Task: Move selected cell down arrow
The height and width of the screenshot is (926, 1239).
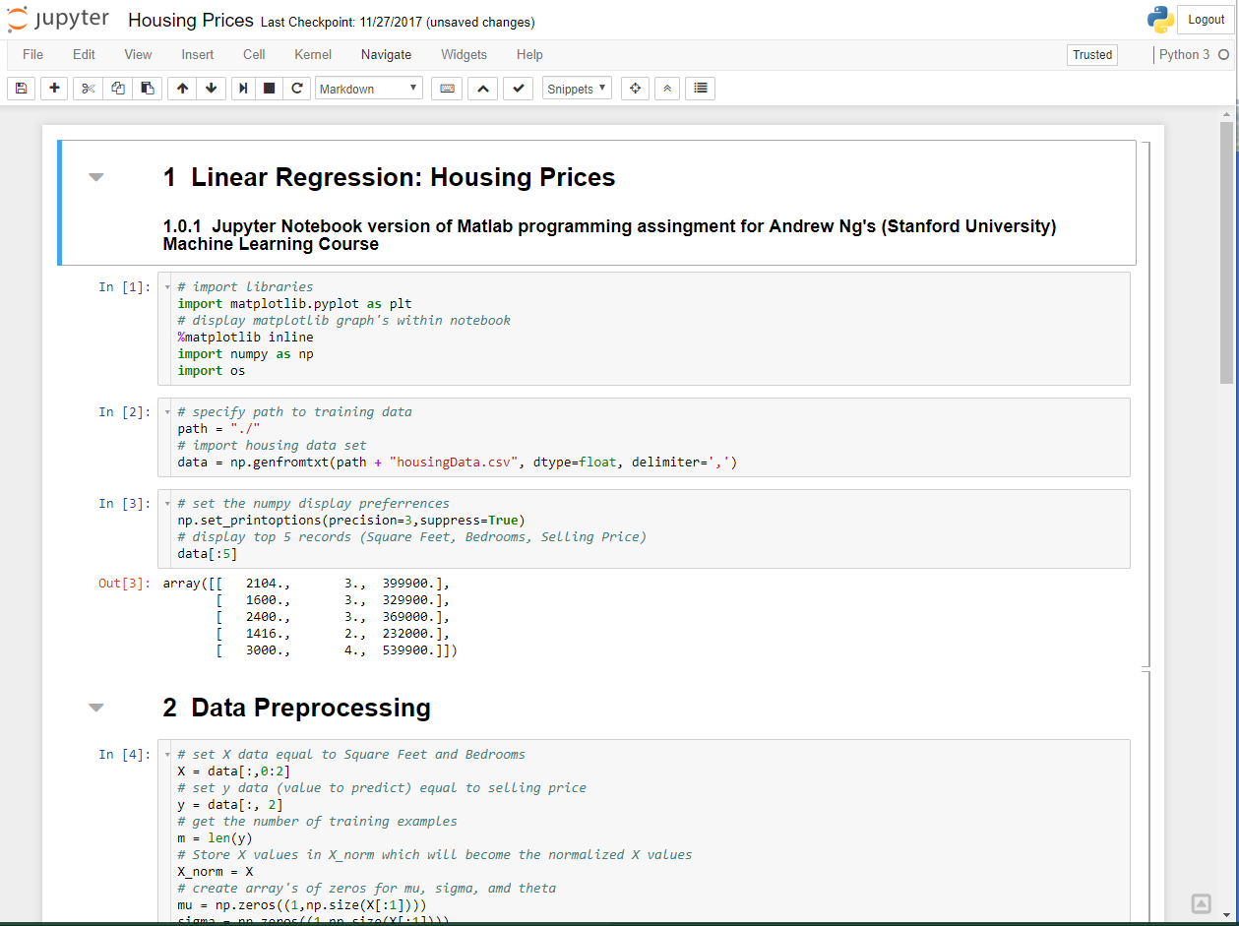Action: [x=211, y=89]
